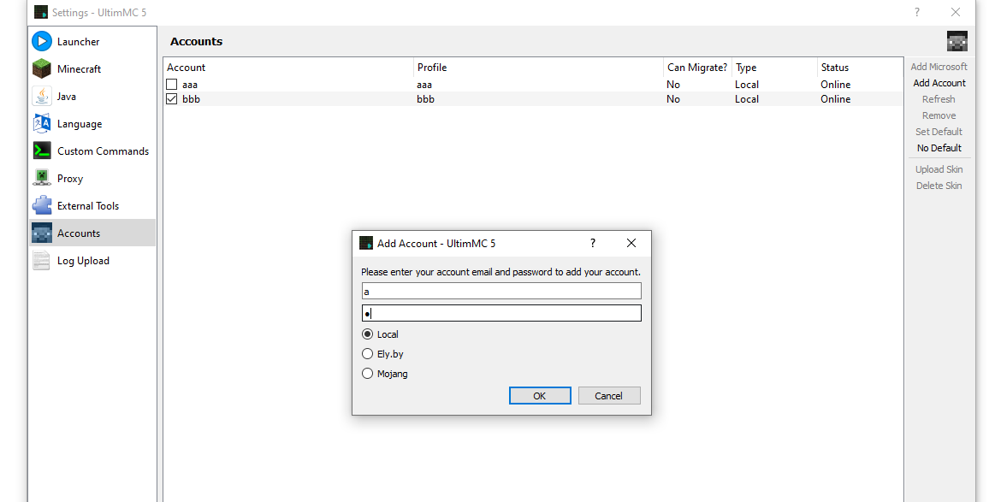Click Add Microsoft button
Image resolution: width=995 pixels, height=502 pixels.
click(x=939, y=67)
